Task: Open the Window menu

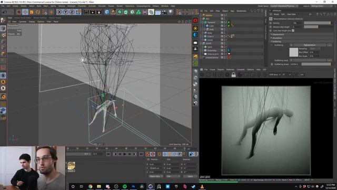Action: coord(165,6)
